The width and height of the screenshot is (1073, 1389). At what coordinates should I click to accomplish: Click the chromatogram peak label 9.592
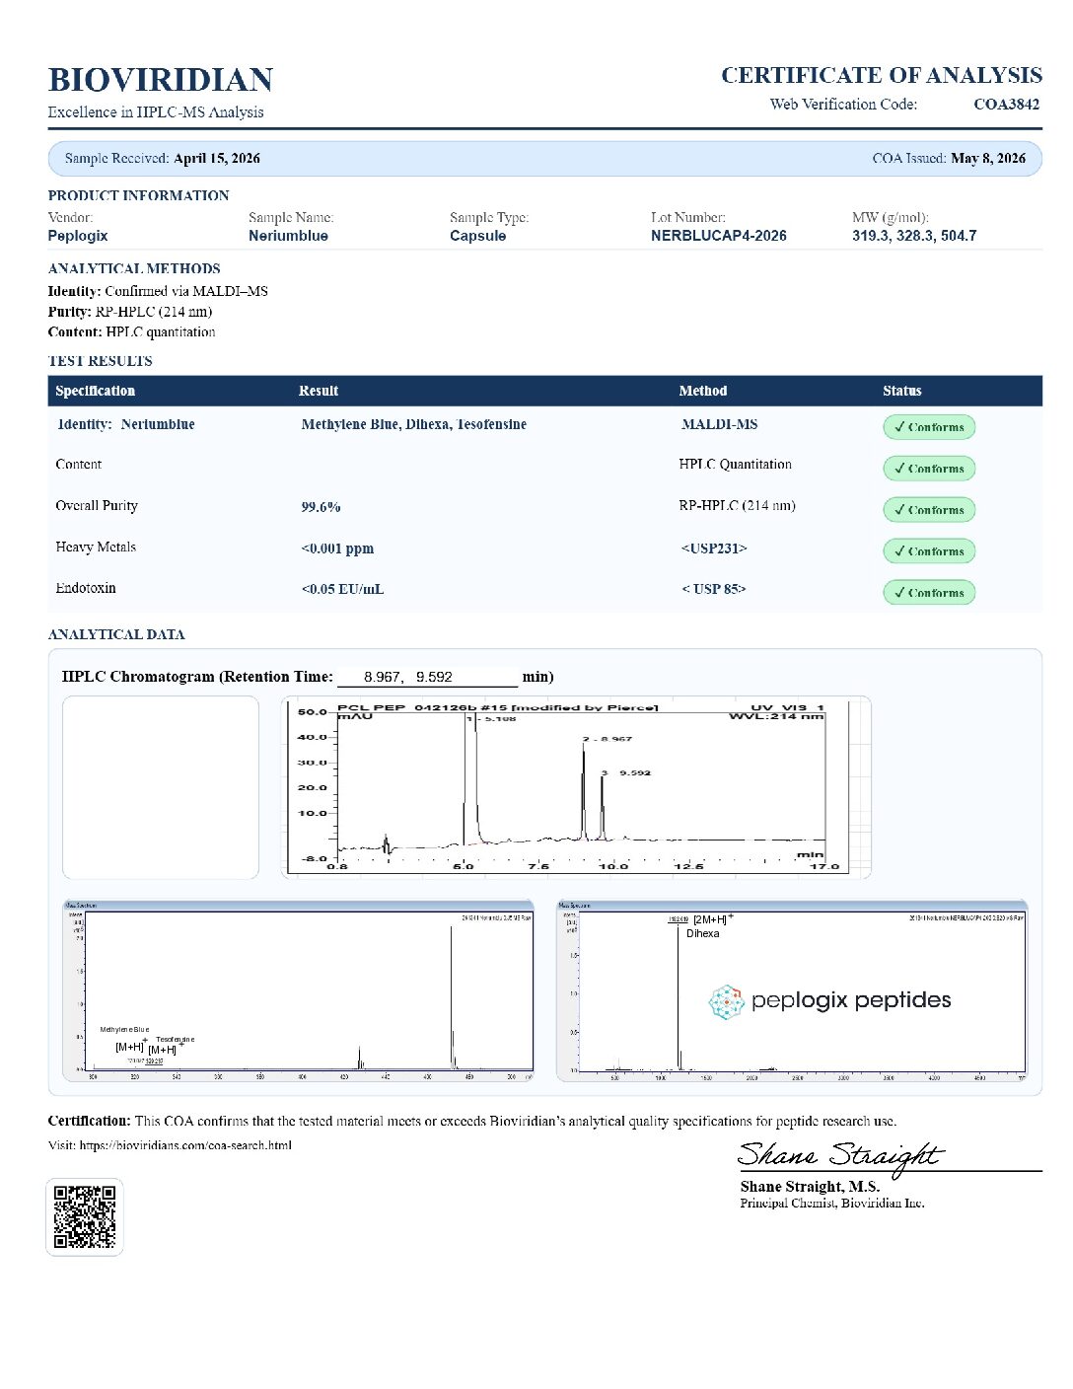[x=626, y=773]
